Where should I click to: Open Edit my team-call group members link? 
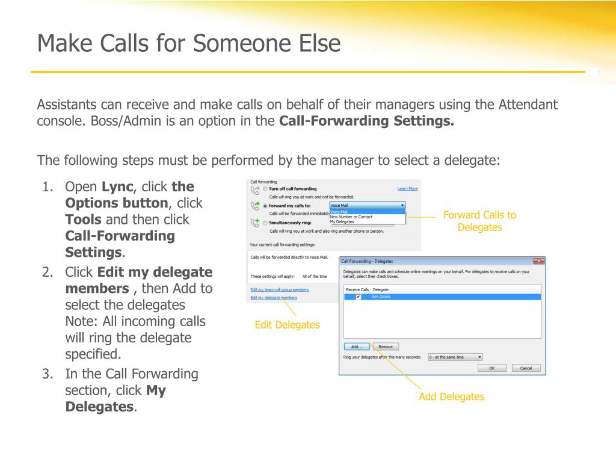(280, 289)
